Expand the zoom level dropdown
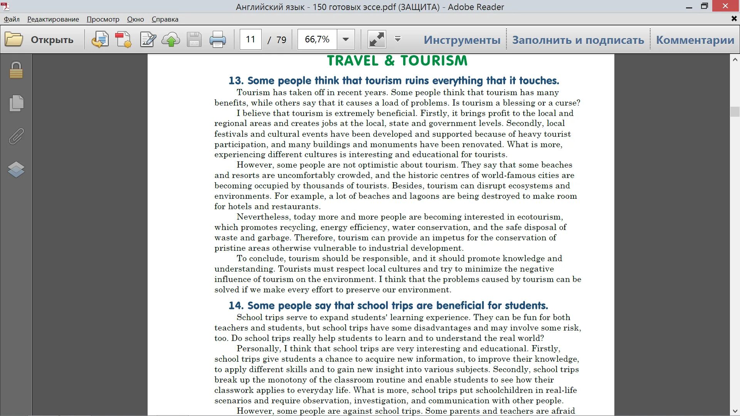 346,39
